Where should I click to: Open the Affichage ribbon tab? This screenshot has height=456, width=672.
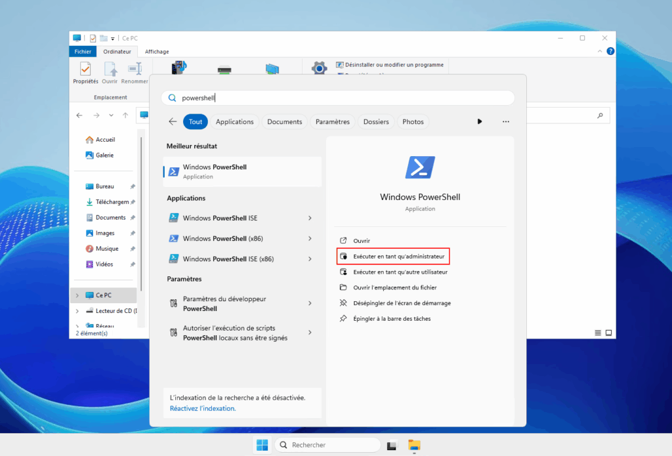pos(157,51)
